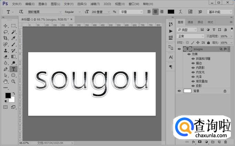Toggle visibility of the 描边 effect
This screenshot has height=146, width=235.
pyautogui.click(x=193, y=63)
